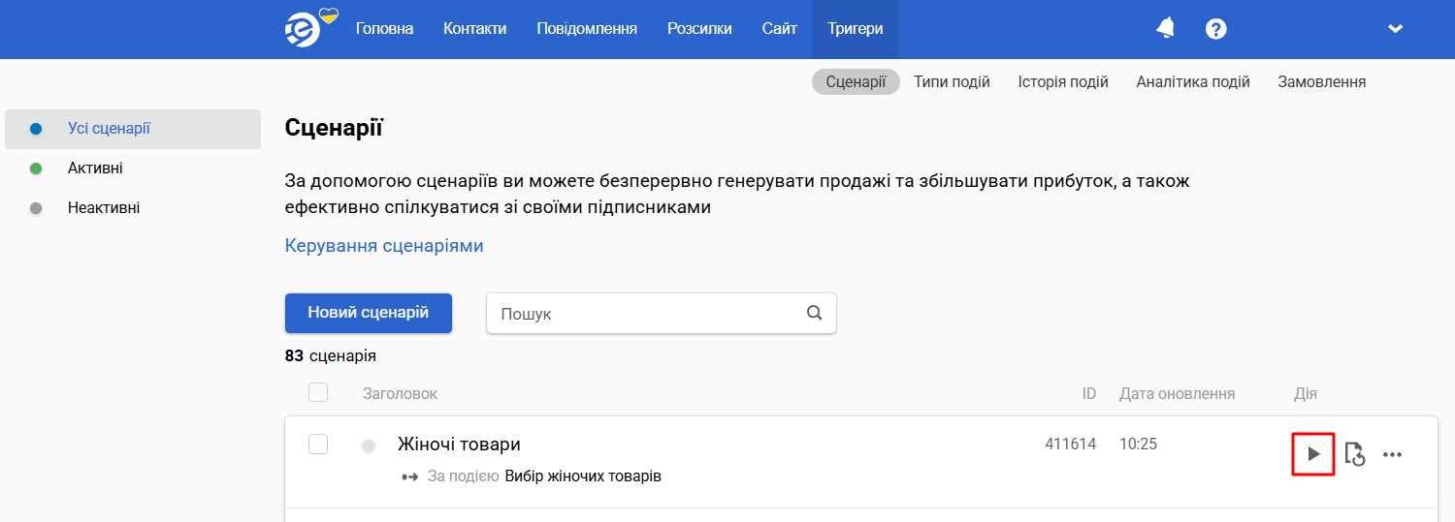The width and height of the screenshot is (1455, 522).
Task: Open the Жіночі товари scenario title
Action: 459,445
